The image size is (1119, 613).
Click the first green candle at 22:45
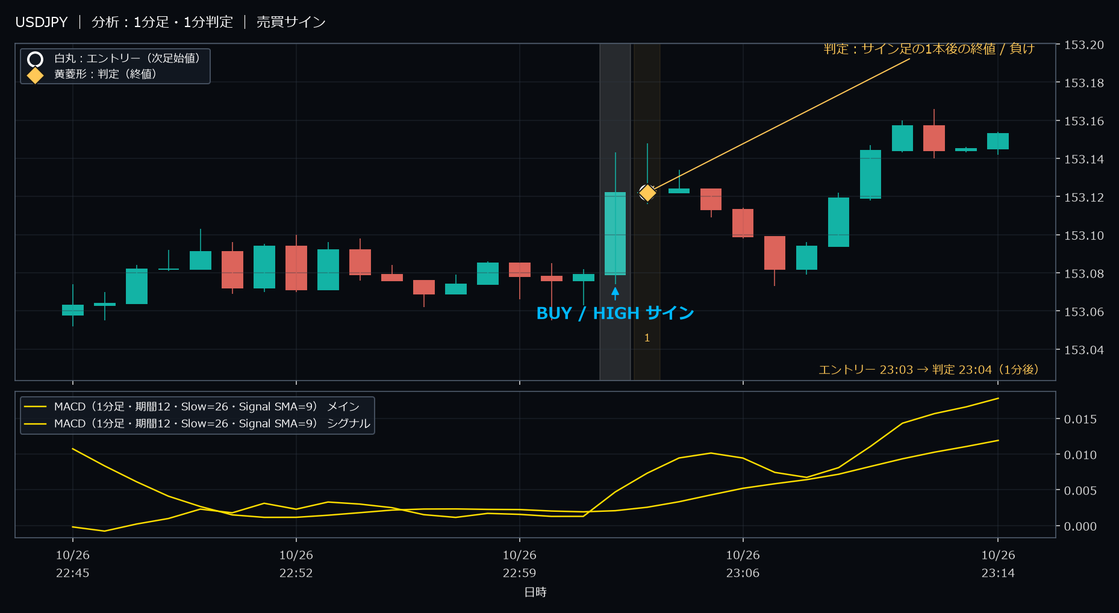[73, 310]
